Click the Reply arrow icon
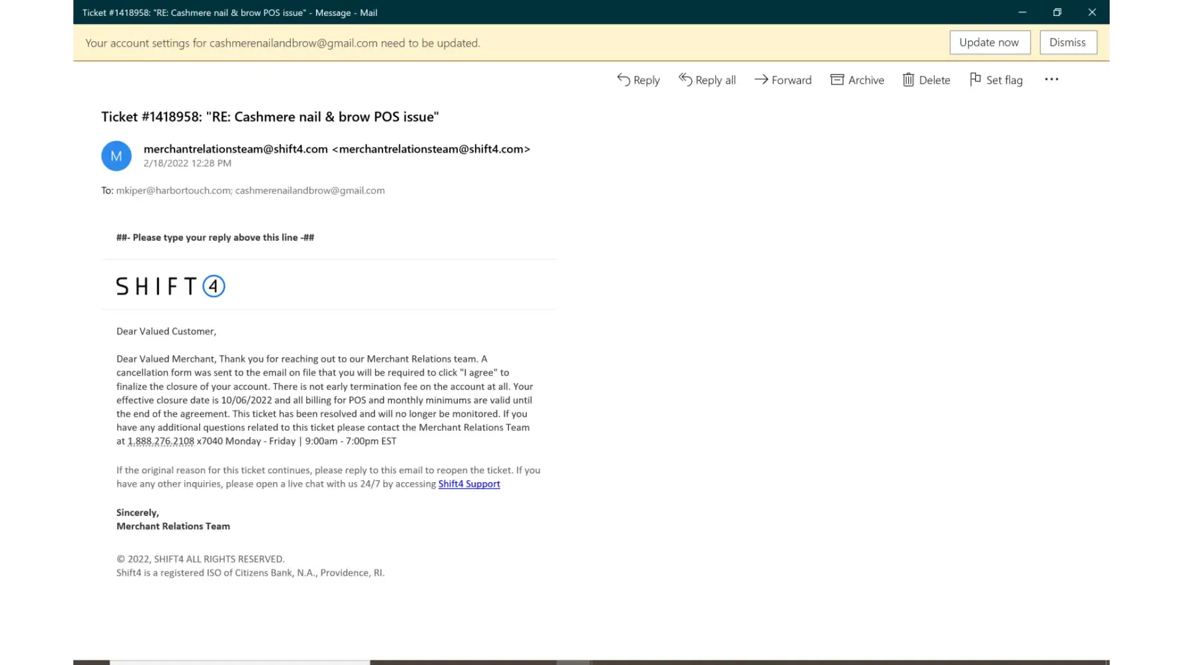This screenshot has height=665, width=1183. [623, 80]
